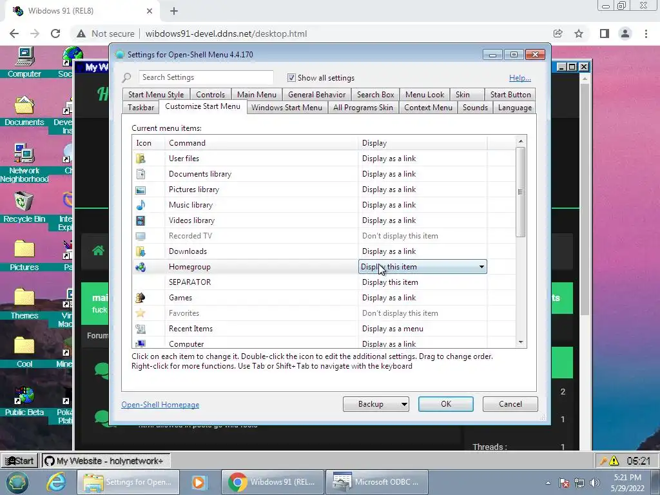Click My Website taskbar button in Widbows
The image size is (660, 495).
click(x=105, y=461)
